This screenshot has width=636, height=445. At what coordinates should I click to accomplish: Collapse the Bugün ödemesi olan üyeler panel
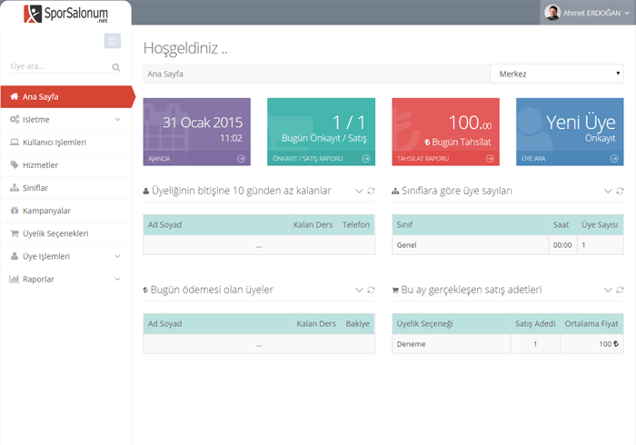(x=359, y=290)
